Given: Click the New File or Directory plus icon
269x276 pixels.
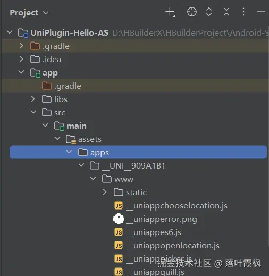Looking at the screenshot, I should [x=171, y=12].
